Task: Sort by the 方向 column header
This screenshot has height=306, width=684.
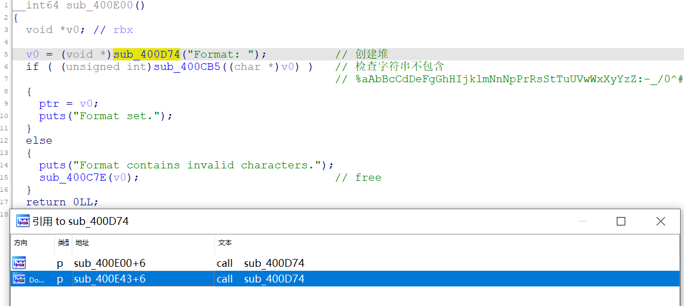Action: tap(21, 243)
